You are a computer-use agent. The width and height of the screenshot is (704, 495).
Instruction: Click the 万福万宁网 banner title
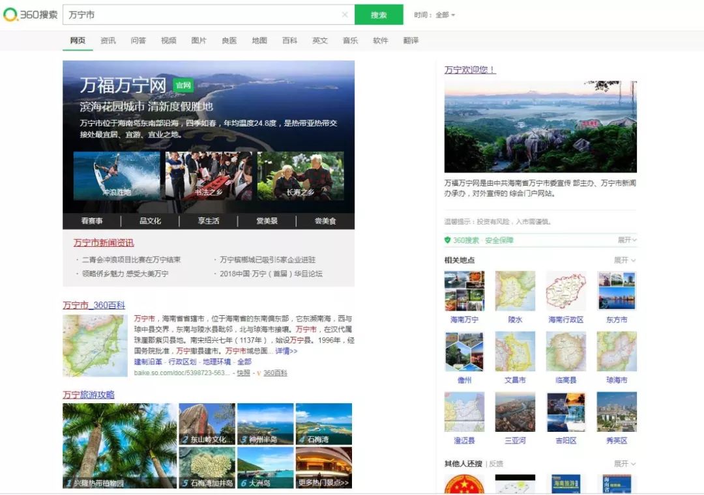click(123, 85)
